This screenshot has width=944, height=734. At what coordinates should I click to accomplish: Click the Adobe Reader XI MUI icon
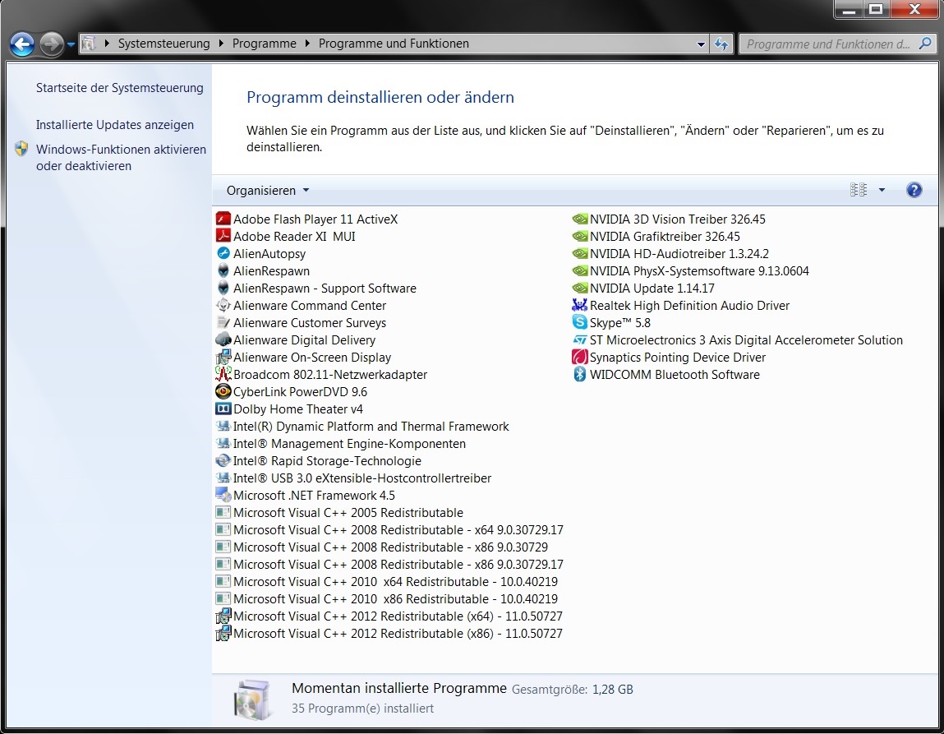coord(223,236)
